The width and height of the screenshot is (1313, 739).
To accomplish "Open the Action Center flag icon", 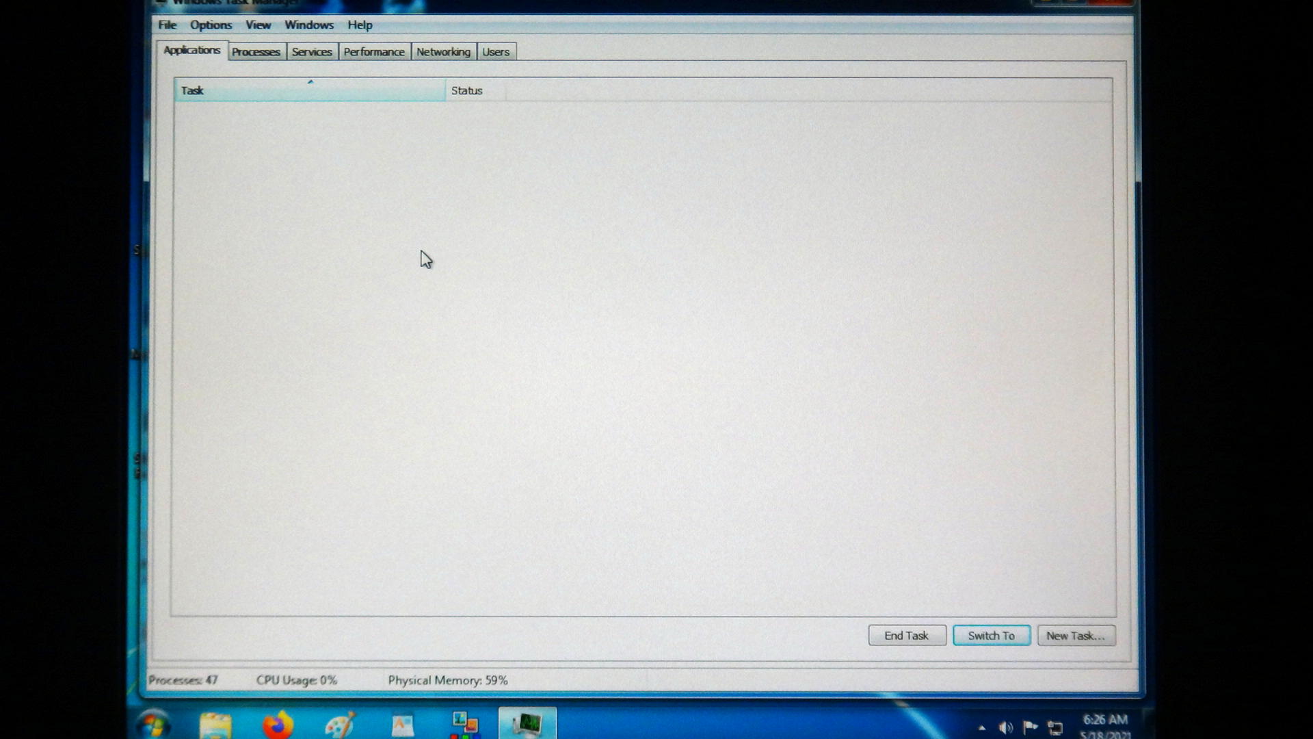I will click(1030, 727).
